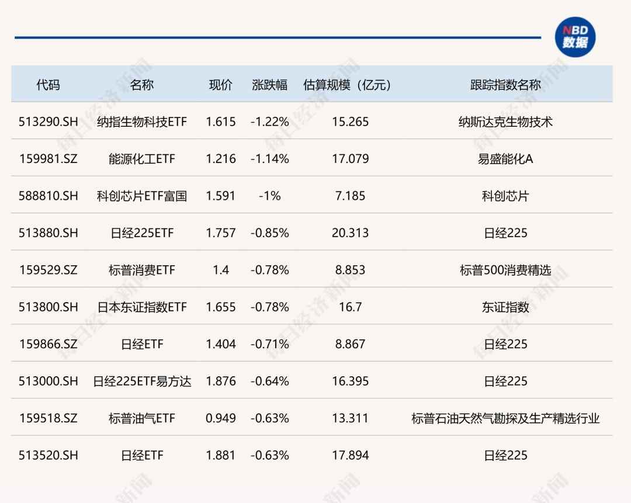Select the 名称 column header
Viewport: 631px width, 503px height.
tap(142, 85)
